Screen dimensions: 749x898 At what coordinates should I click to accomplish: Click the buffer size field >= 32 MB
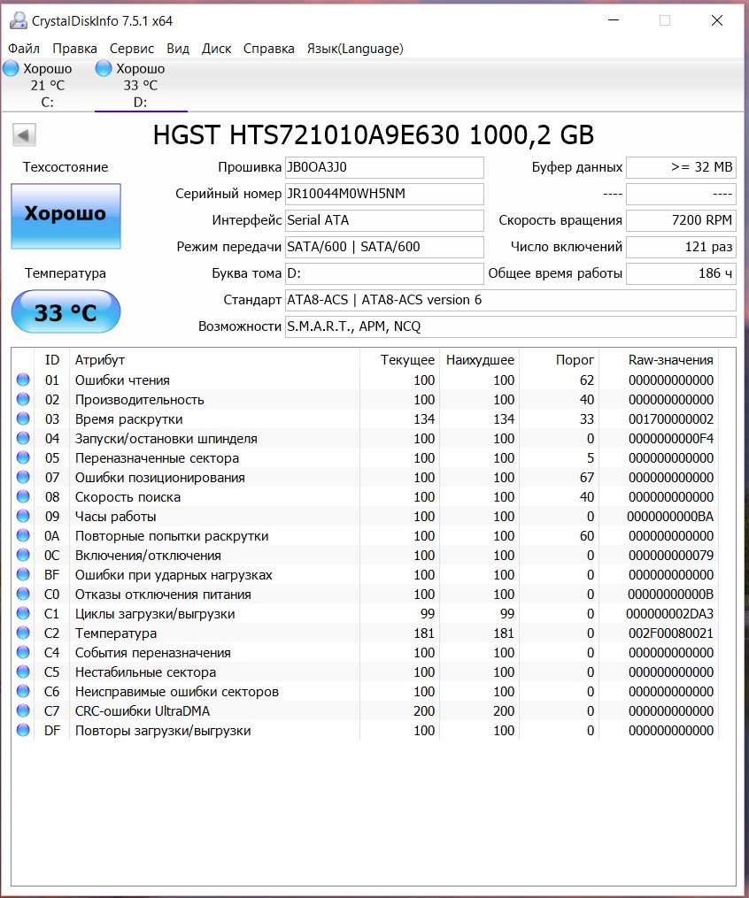click(x=682, y=167)
